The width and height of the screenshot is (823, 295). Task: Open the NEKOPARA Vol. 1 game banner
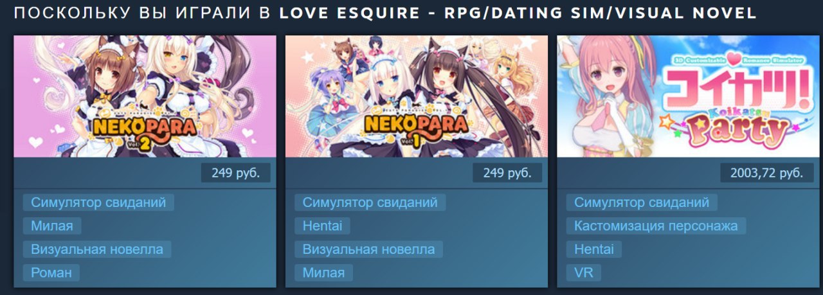(417, 96)
